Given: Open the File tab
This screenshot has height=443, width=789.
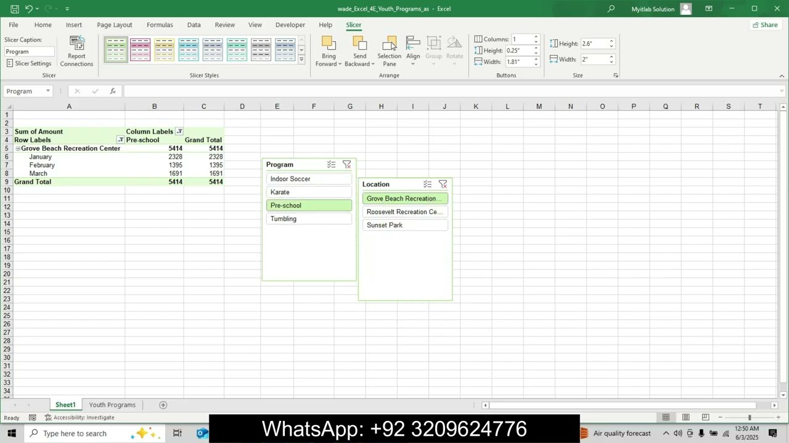Looking at the screenshot, I should click(x=13, y=25).
